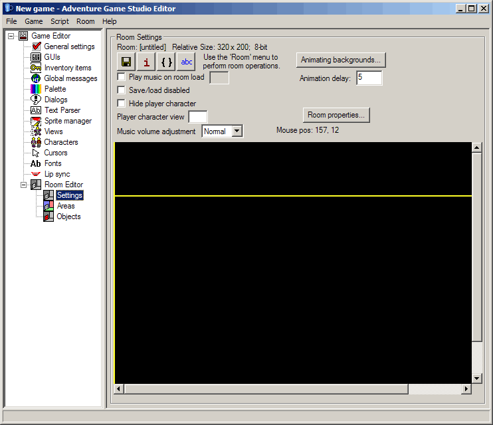The height and width of the screenshot is (425, 493).
Task: Select Global messages tree label
Action: click(x=70, y=78)
